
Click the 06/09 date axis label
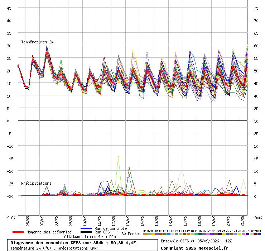28,221
